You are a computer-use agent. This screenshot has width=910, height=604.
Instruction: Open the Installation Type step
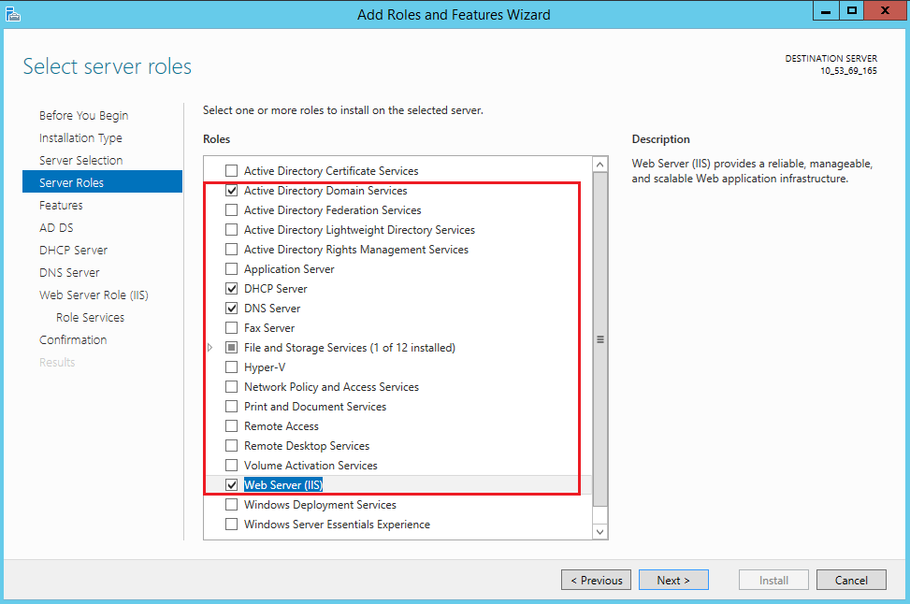80,138
